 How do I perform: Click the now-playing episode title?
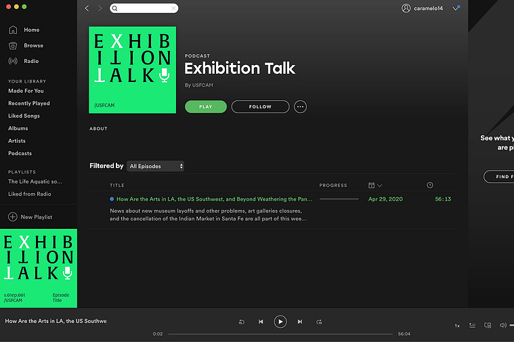point(56,321)
